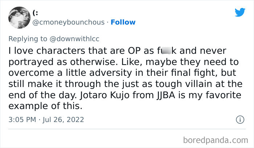This screenshot has height=148, width=254.
Task: Click the closing words "example of this."
Action: [x=45, y=106]
